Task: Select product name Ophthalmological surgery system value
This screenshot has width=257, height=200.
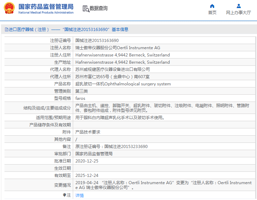Action: 123,84
